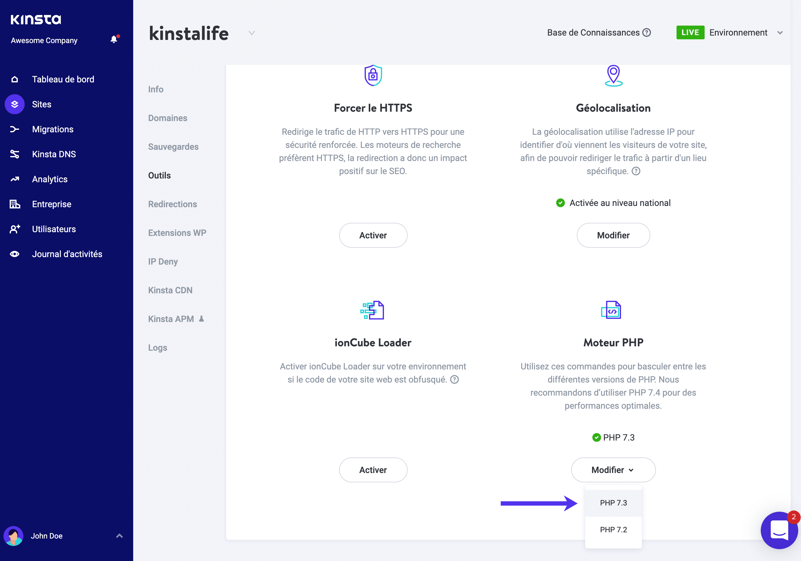Screen dimensions: 801x561
Task: Open the Base de Connaissances link
Action: pyautogui.click(x=593, y=33)
